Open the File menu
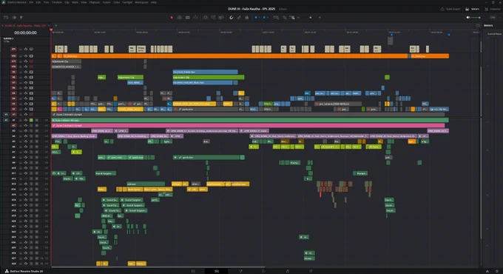Screen dimensions: 503x274 coord(31,2)
